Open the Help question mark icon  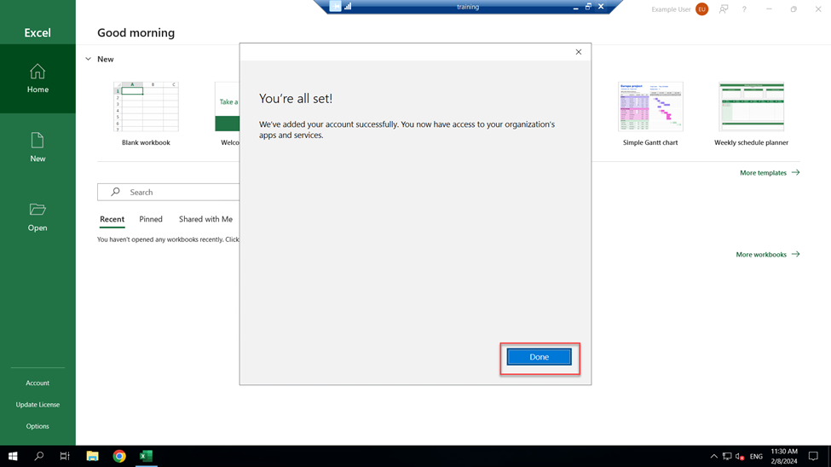(x=744, y=9)
